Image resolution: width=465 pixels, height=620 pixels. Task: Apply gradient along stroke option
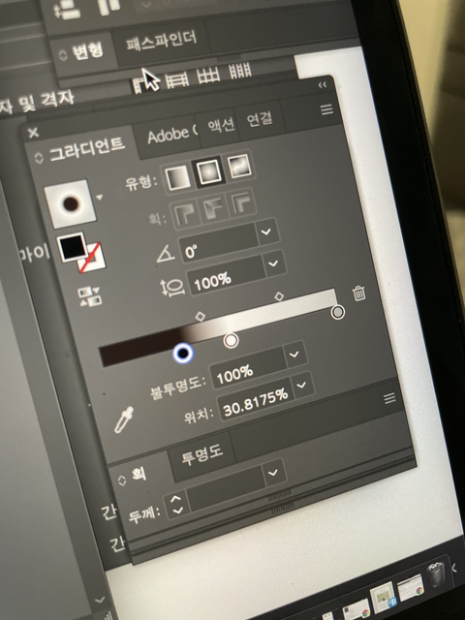pyautogui.click(x=213, y=208)
